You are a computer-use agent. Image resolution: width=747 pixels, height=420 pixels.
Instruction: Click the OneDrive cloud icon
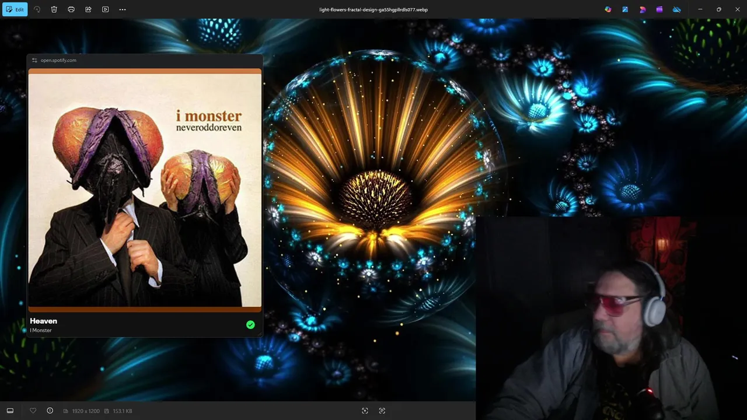pos(677,9)
